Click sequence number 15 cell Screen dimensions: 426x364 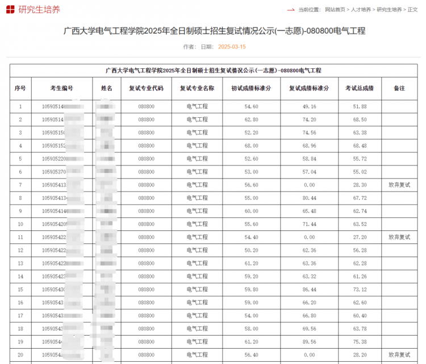click(20, 289)
